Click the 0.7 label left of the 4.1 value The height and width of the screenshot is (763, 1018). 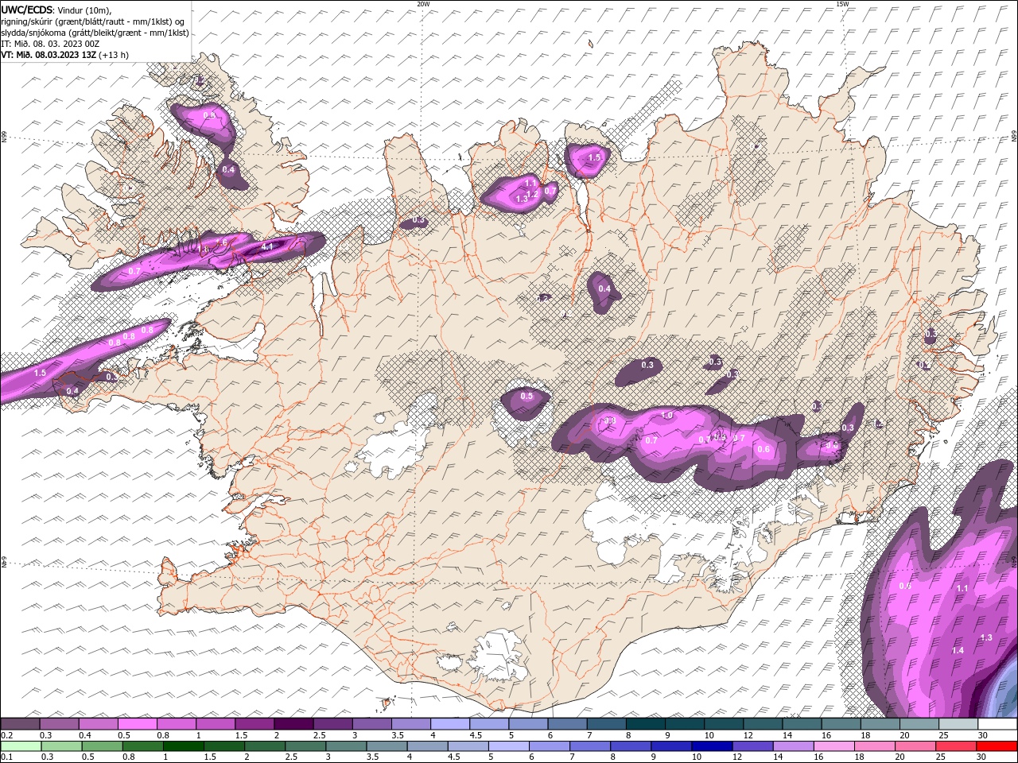[134, 271]
